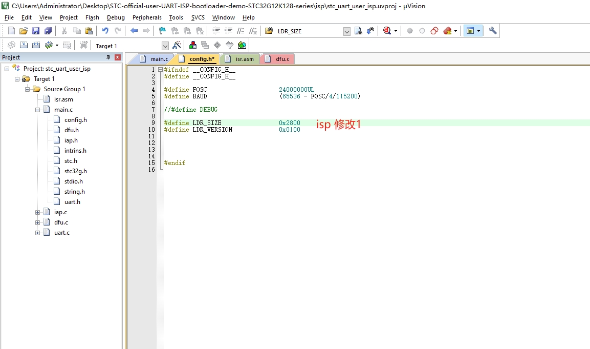This screenshot has height=349, width=590.
Task: Open the batch build dropdown arrow
Action: pos(57,45)
